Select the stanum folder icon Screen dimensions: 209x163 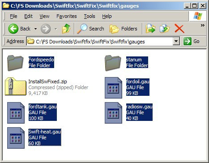[113, 63]
